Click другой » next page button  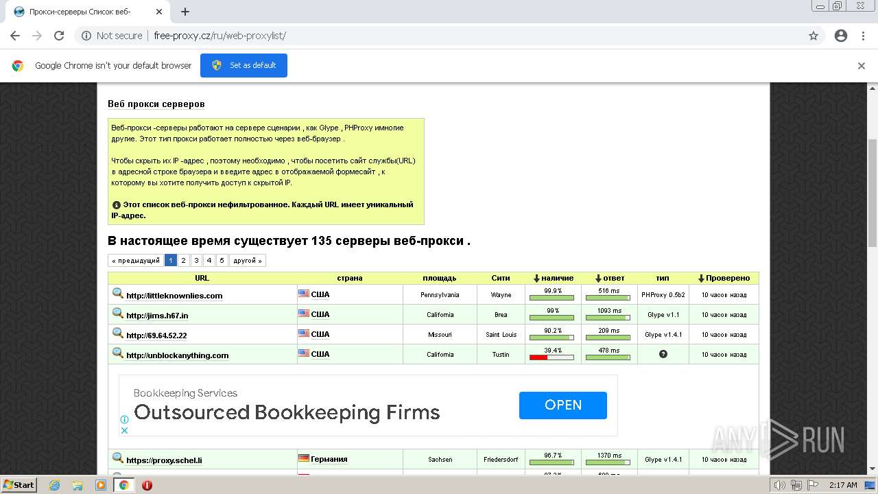(248, 260)
